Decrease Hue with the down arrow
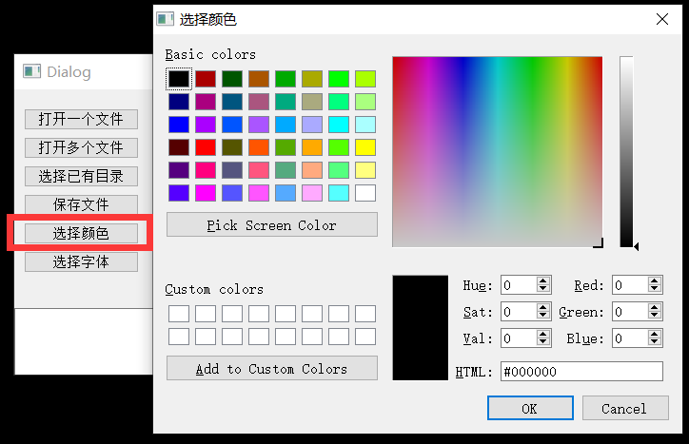Image resolution: width=689 pixels, height=444 pixels. coord(543,289)
